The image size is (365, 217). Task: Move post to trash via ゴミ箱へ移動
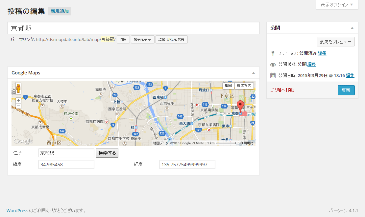pos(282,90)
